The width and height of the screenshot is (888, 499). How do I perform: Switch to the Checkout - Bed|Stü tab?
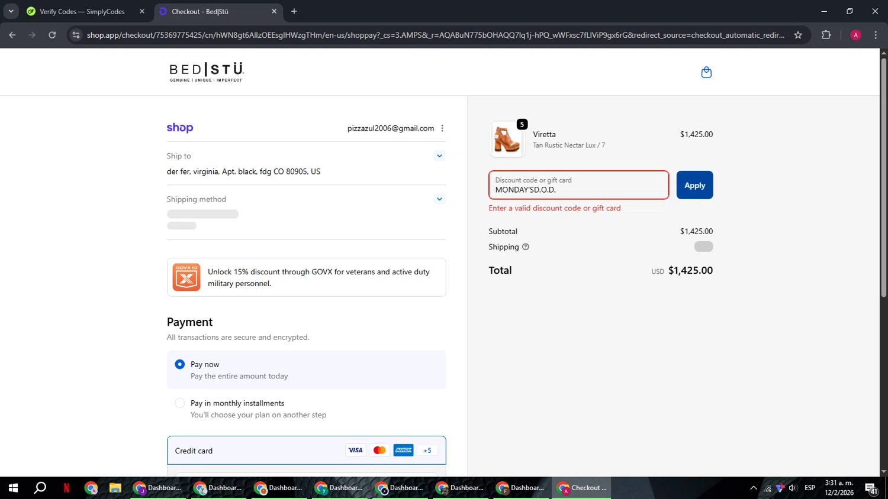218,11
